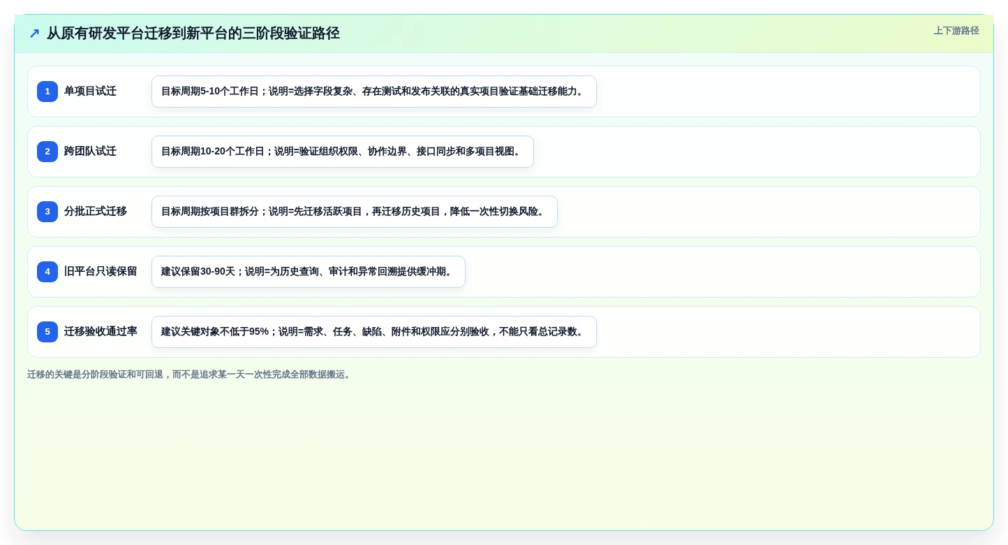Screen dimensions: 1008x545
Task: Click the 单项目试迁 step label
Action: 90,92
